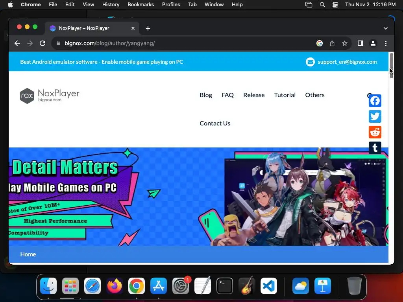Open App Store from the Dock
This screenshot has height=302, width=403.
(159, 285)
